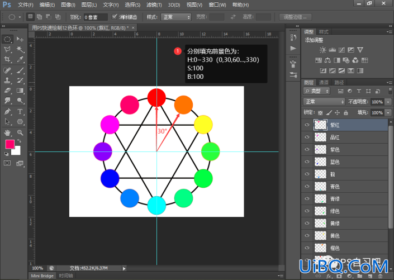Click the zoom level 100% field
The image size is (394, 280).
point(37,268)
